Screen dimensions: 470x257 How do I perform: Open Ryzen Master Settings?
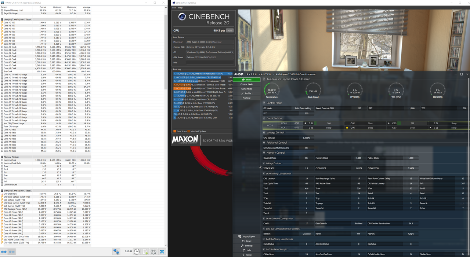247,246
